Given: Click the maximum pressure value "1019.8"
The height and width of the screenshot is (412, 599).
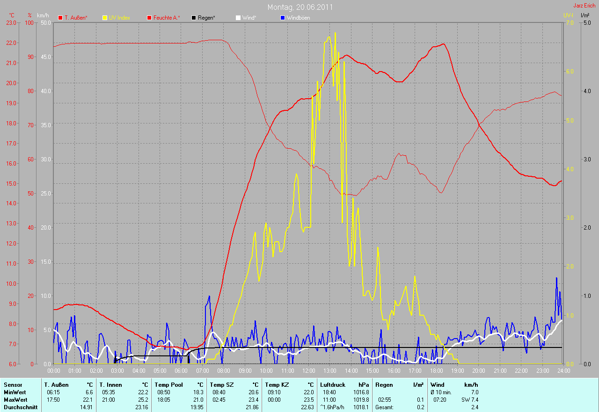Looking at the screenshot, I should pos(361,400).
